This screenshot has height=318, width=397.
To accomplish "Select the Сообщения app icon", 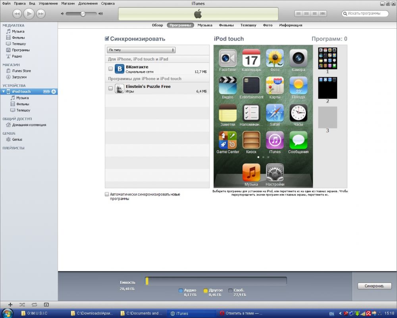I will click(x=298, y=140).
